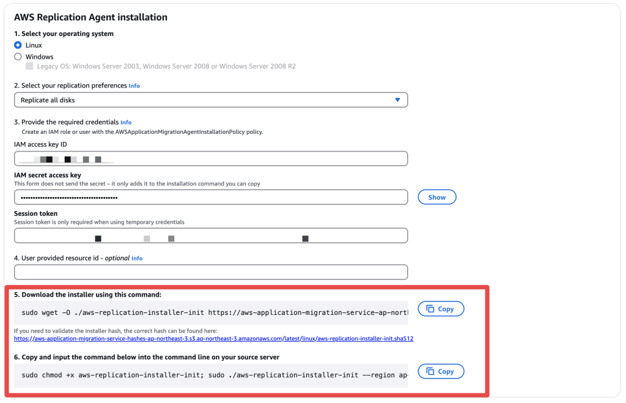Show the IAM secret access key
626x403 pixels.
(436, 198)
